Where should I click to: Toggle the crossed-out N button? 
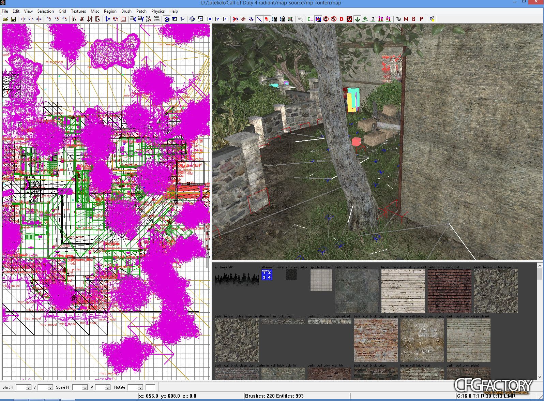click(349, 19)
